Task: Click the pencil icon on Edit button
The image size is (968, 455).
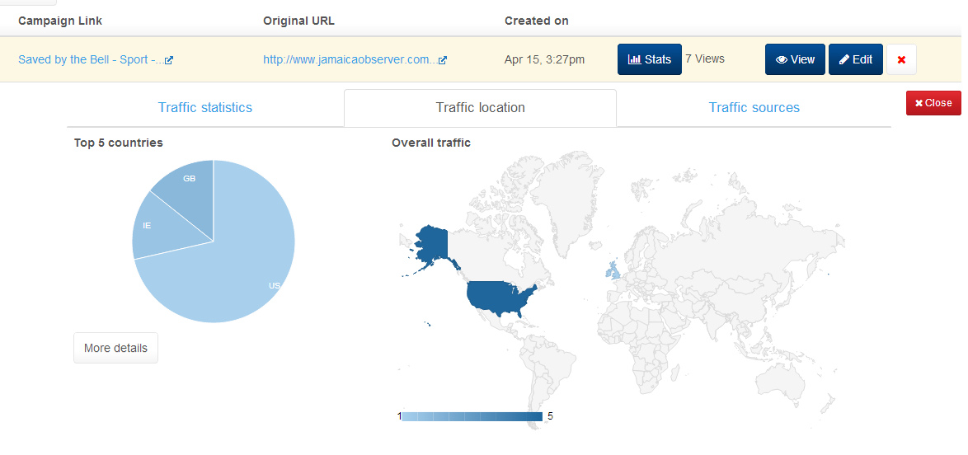Action: 844,60
